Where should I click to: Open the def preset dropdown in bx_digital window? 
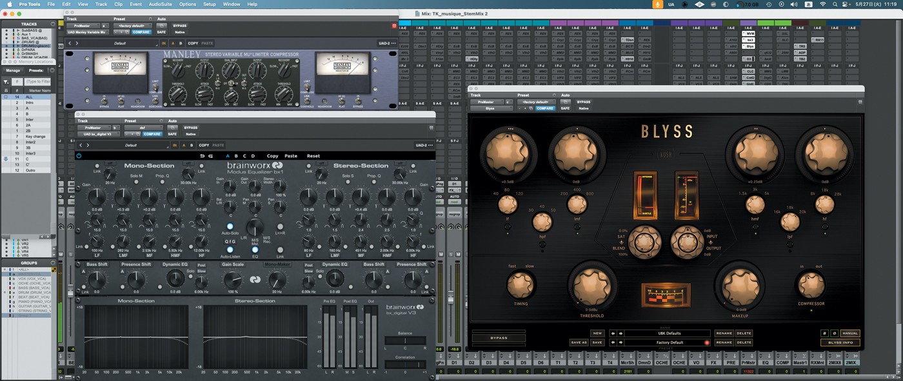click(145, 128)
